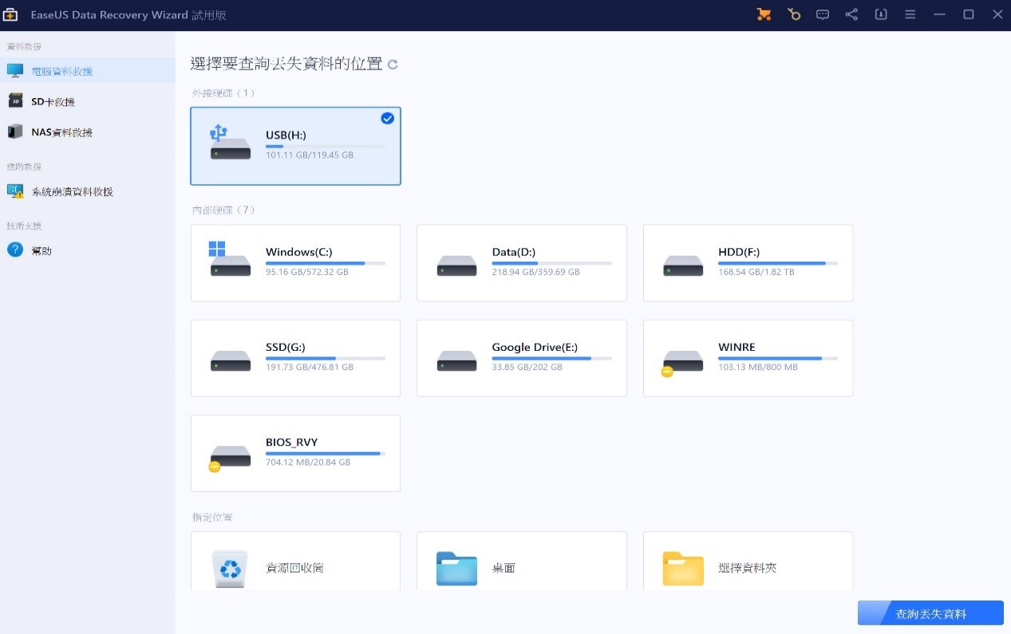
Task: Open 幫助 in the sidebar
Action: point(88,250)
